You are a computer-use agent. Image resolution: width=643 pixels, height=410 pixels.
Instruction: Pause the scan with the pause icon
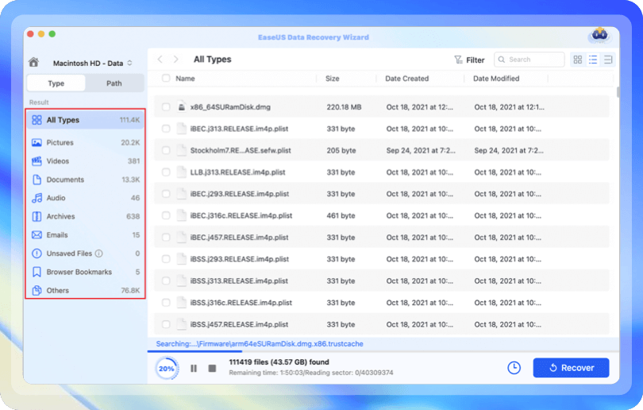coord(194,368)
